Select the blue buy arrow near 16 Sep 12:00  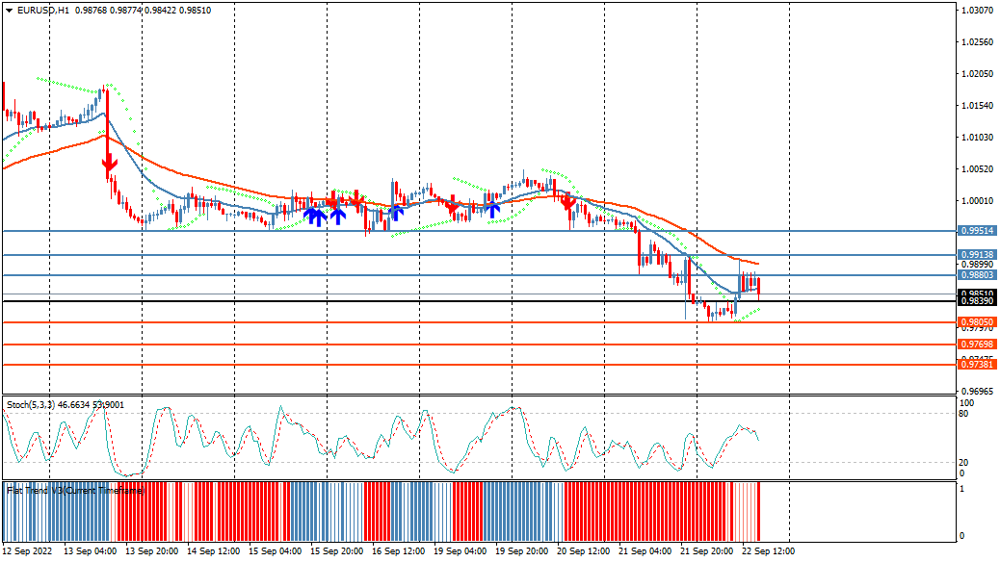(396, 212)
